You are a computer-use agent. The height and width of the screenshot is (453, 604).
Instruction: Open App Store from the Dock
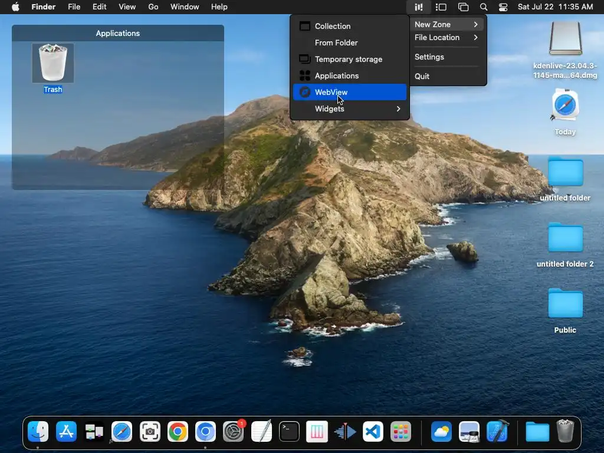[x=66, y=432]
